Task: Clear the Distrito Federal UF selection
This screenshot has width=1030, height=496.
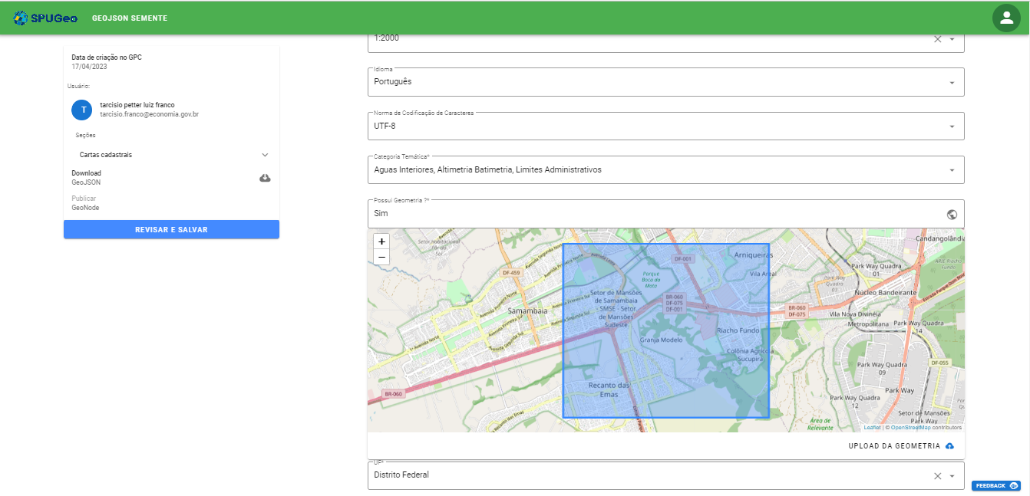Action: coord(937,476)
